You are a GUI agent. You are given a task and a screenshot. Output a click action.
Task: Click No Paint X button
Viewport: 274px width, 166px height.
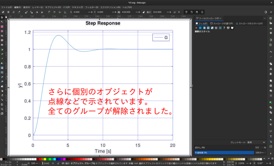pyautogui.click(x=196, y=28)
